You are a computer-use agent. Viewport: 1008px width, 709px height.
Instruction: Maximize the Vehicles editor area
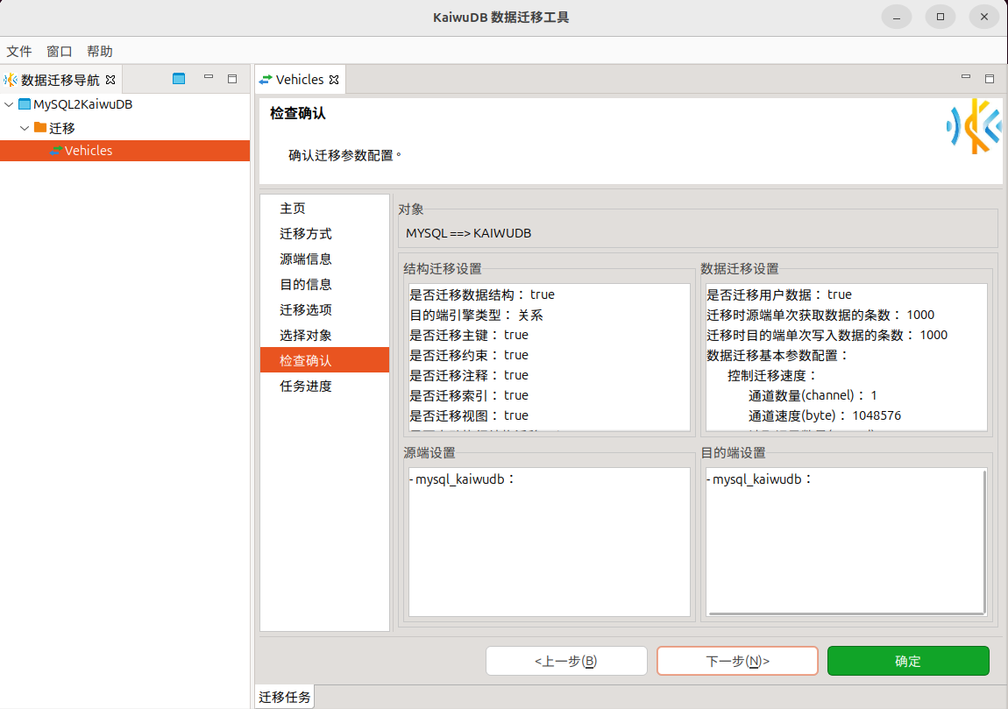(x=990, y=79)
